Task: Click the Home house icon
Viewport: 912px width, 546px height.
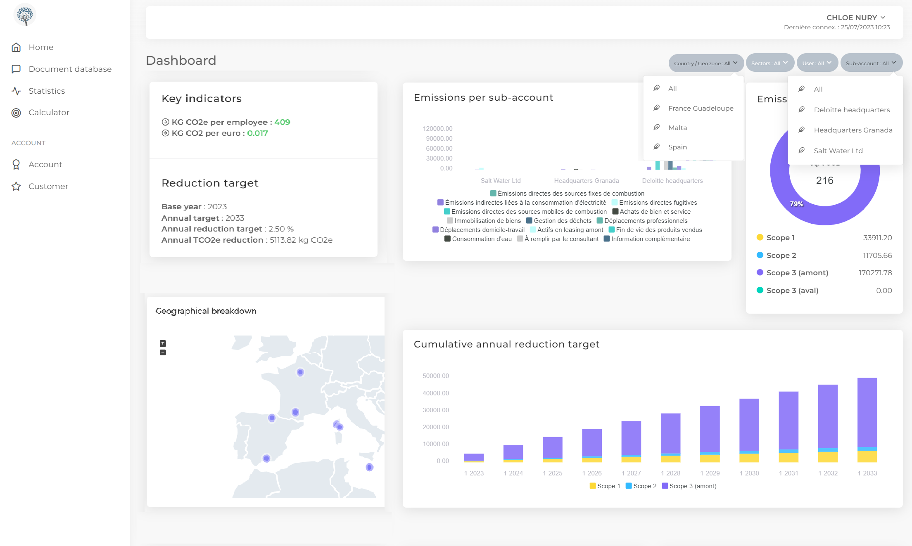Action: [16, 47]
